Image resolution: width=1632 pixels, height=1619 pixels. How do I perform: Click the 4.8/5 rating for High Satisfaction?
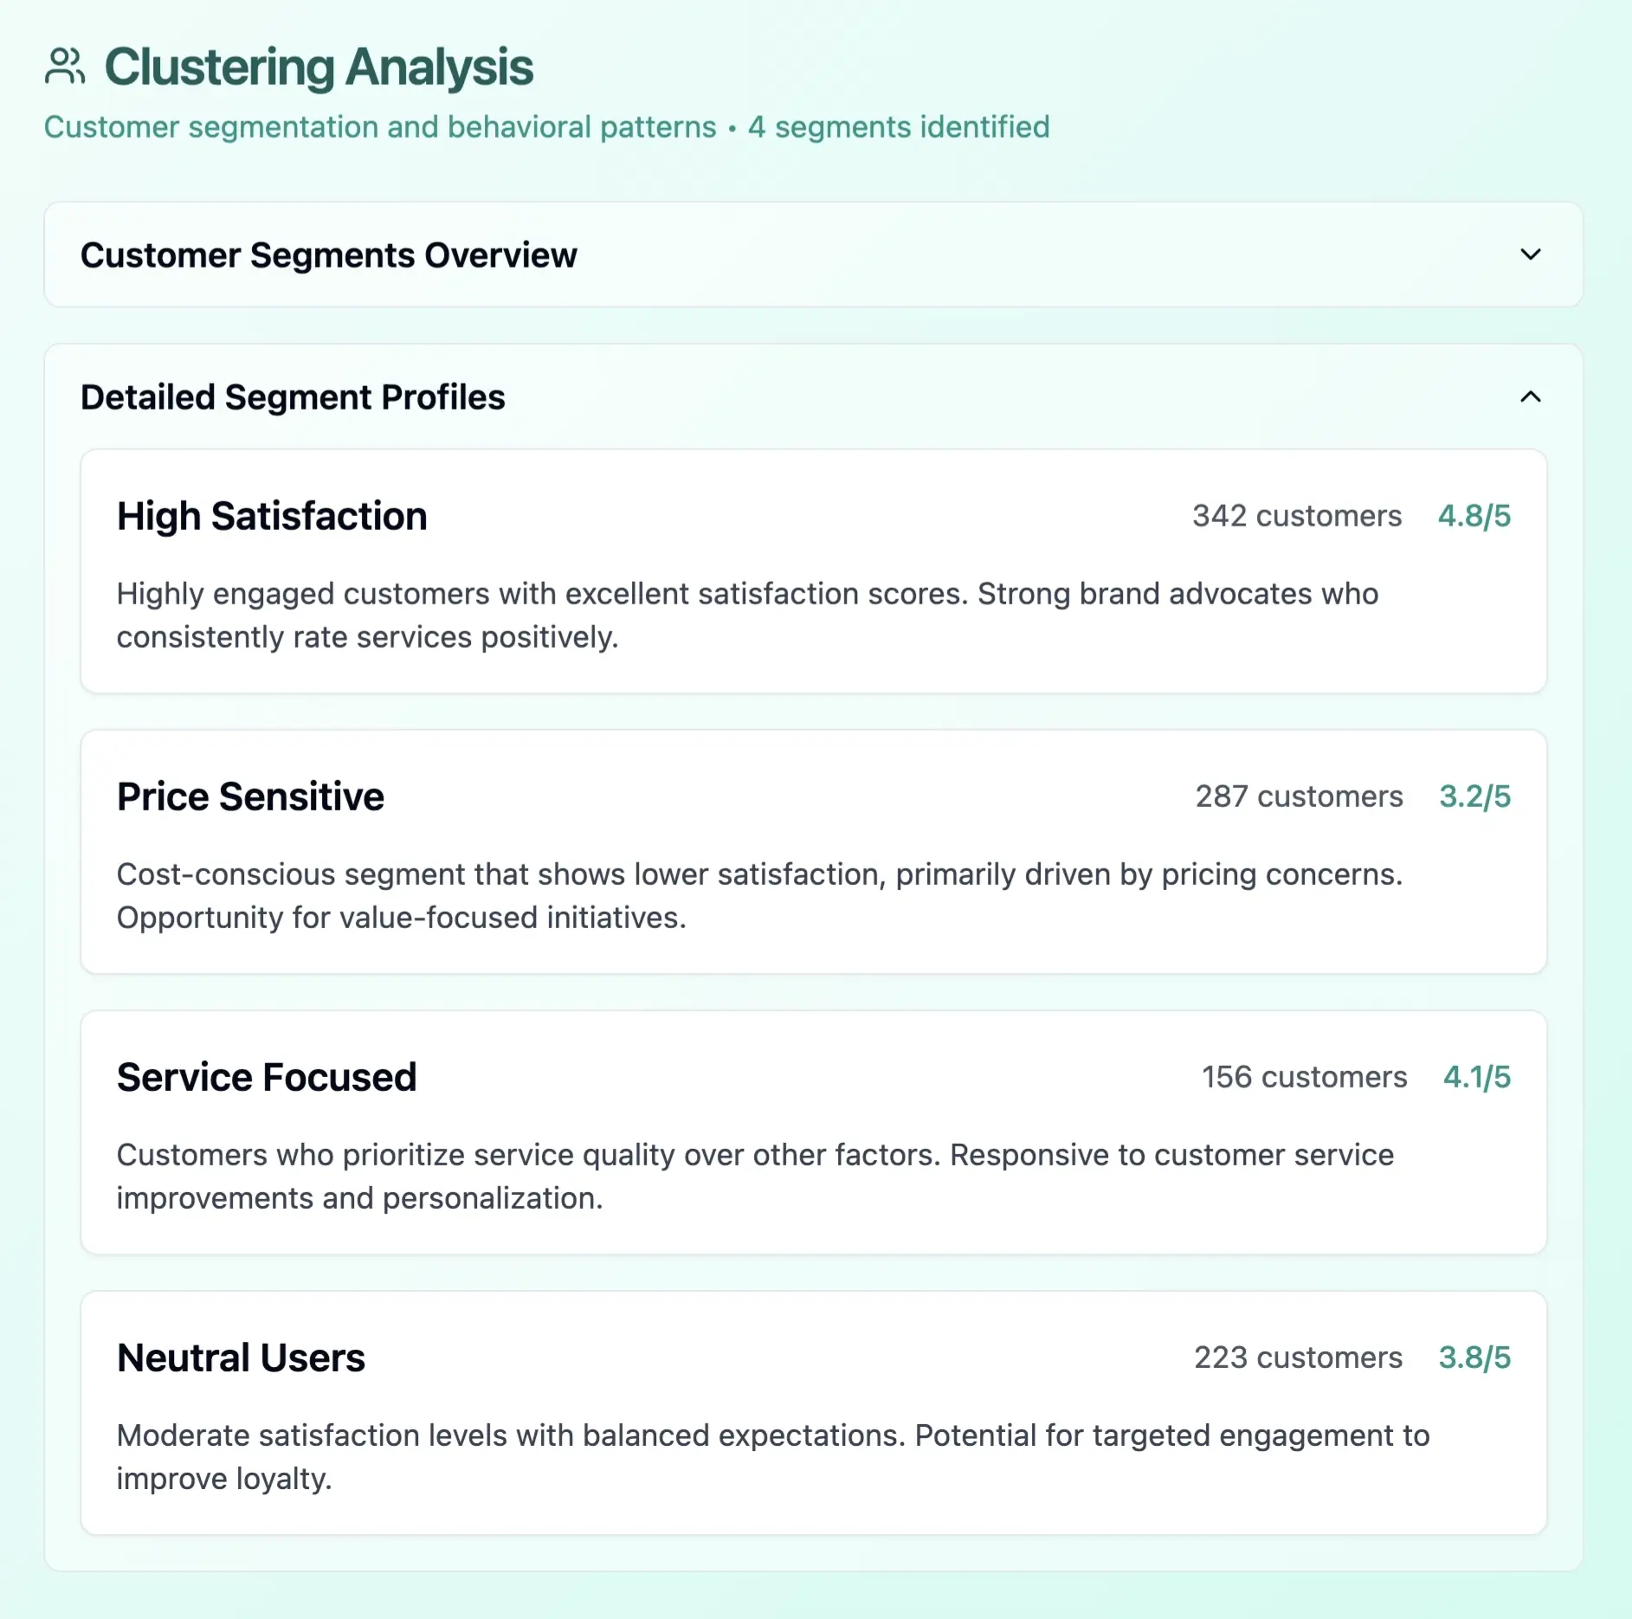coord(1473,515)
